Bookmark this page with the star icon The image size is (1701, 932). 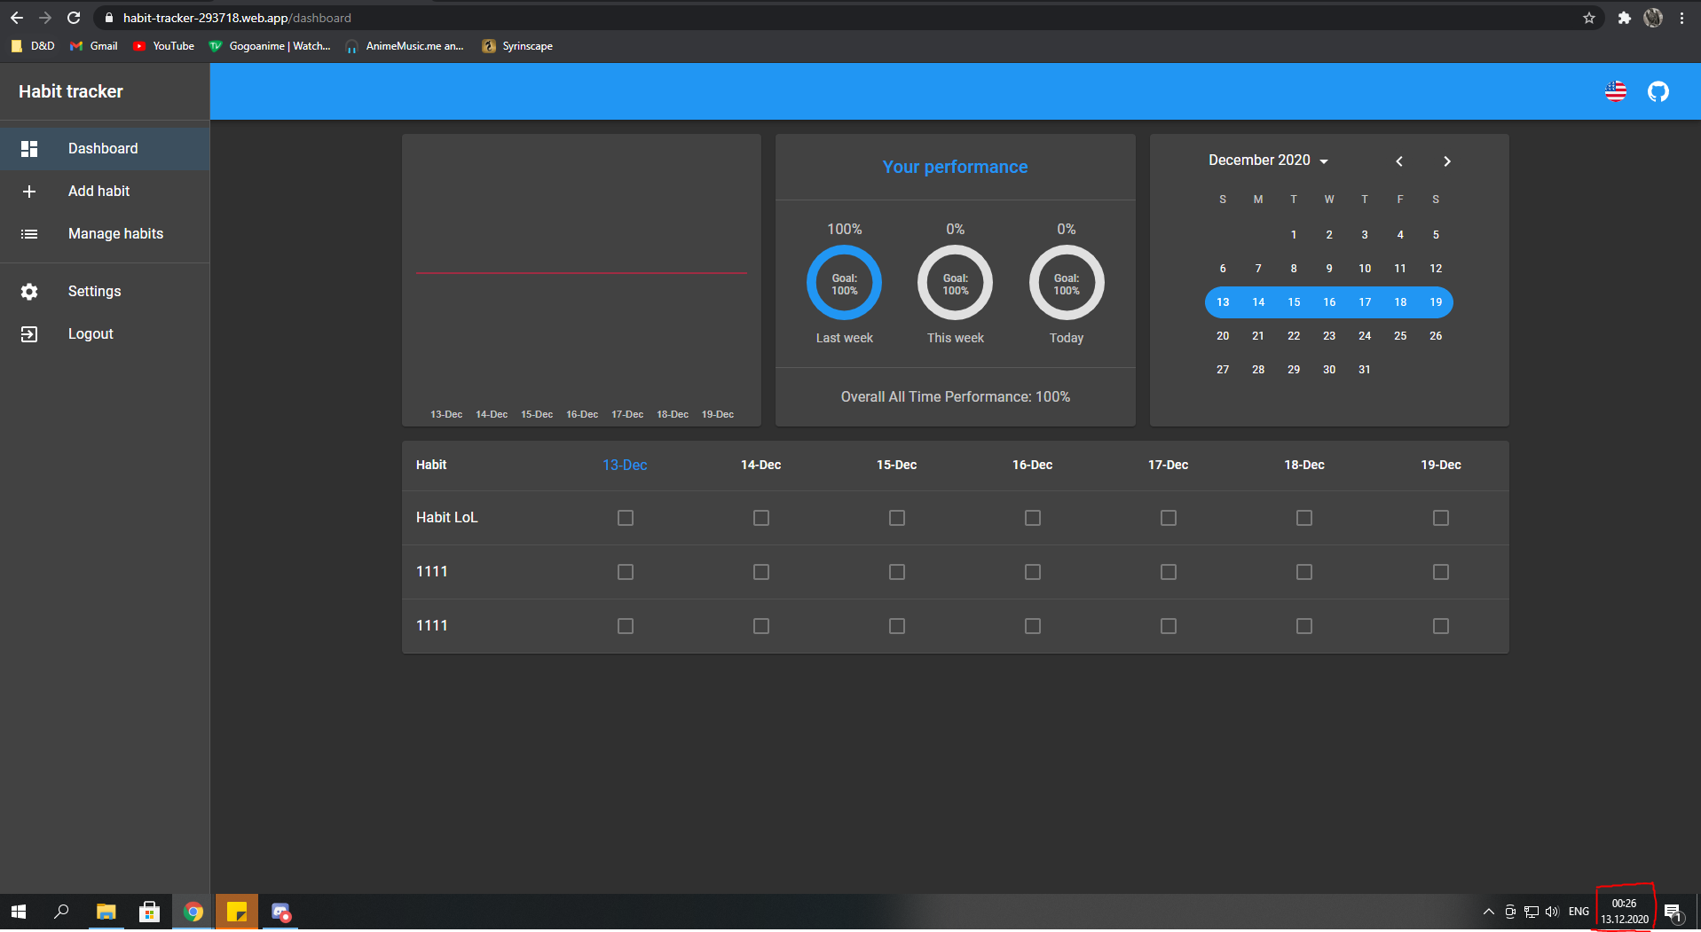click(1589, 17)
